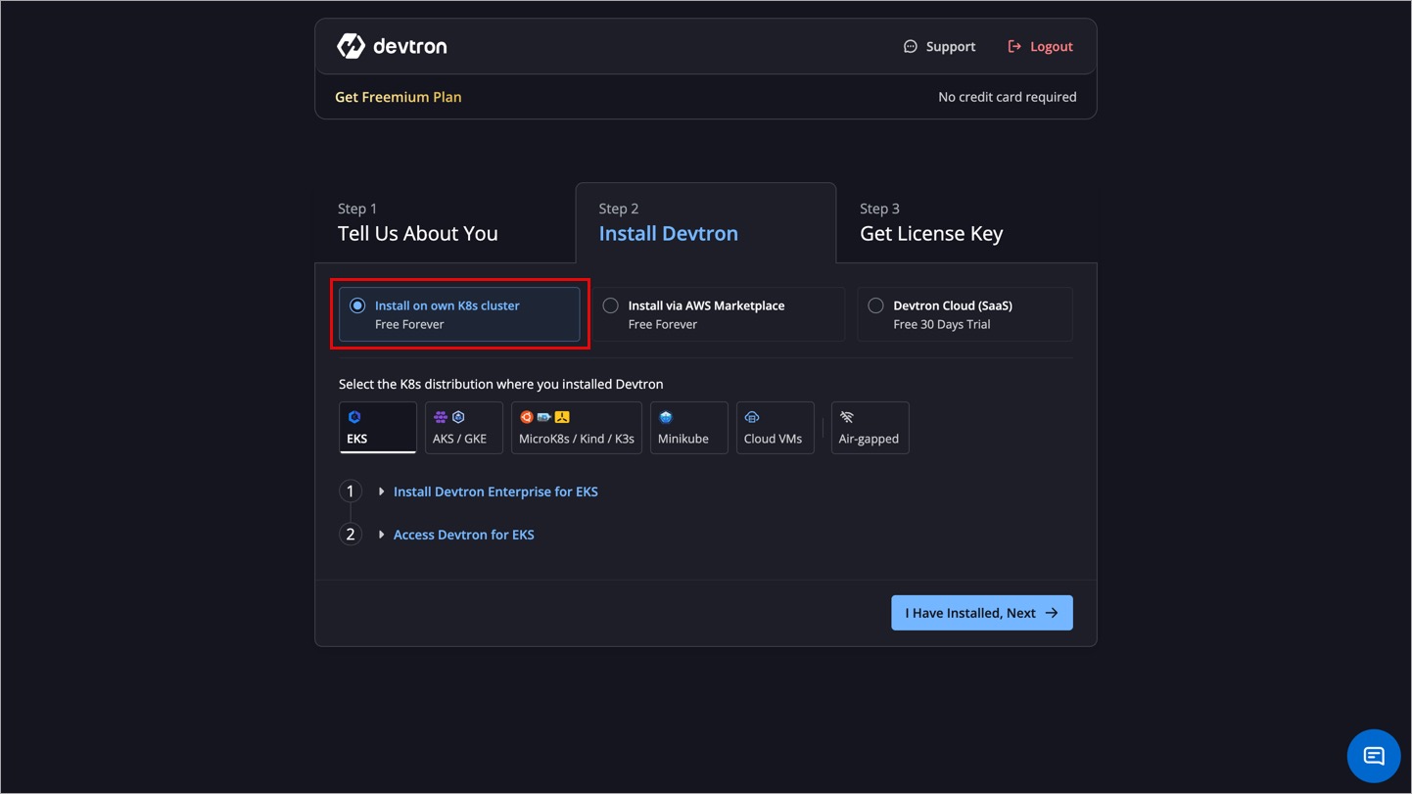Image resolution: width=1412 pixels, height=794 pixels.
Task: Choose the AKS / GKE distribution
Action: pyautogui.click(x=463, y=428)
